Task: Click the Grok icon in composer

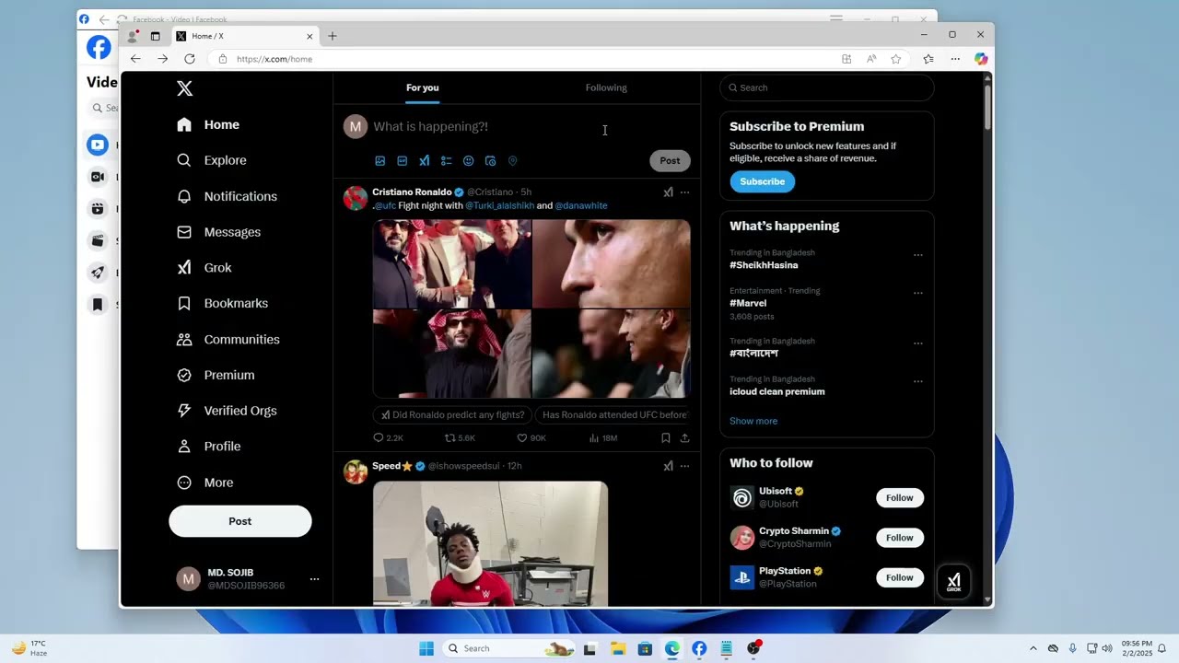Action: tap(424, 161)
